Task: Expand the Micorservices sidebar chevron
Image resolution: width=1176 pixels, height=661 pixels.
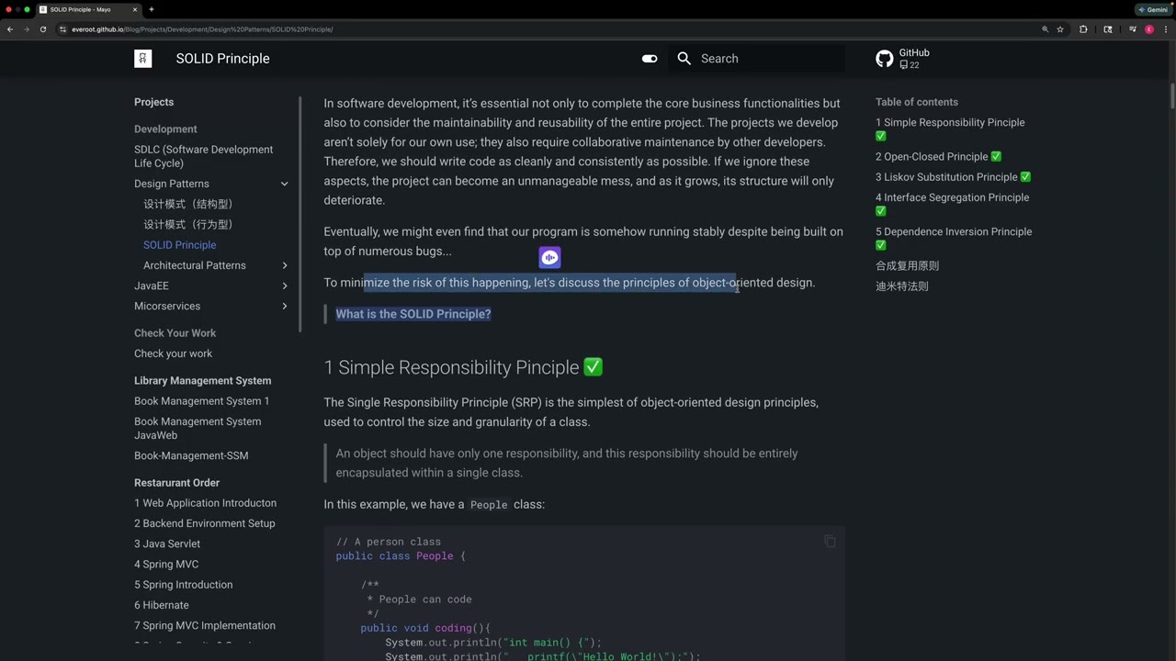Action: click(x=285, y=306)
